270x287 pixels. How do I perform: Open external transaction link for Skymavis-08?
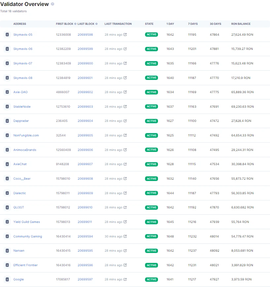point(125,78)
